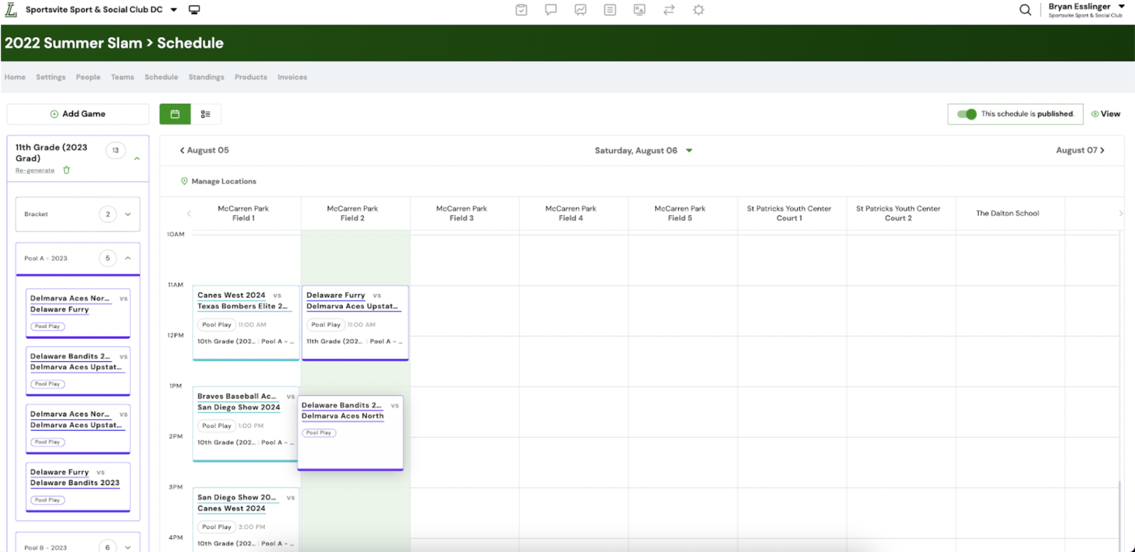The width and height of the screenshot is (1135, 552).
Task: Open Canes West 2024 vs Texas Bombers game
Action: tap(246, 323)
